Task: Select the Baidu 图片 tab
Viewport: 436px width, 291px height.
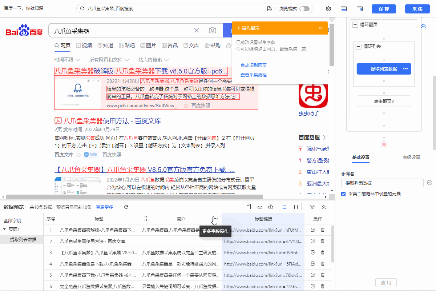Action: 148,45
